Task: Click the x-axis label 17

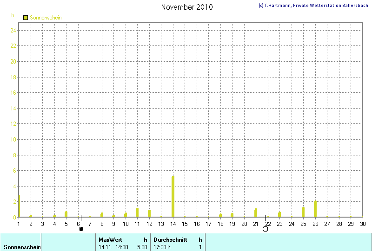Action: click(208, 224)
